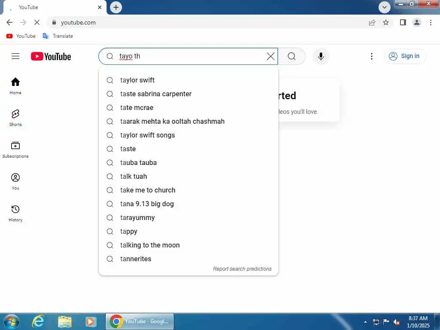Open a new tab with the plus
This screenshot has height=330, width=440.
(x=116, y=7)
